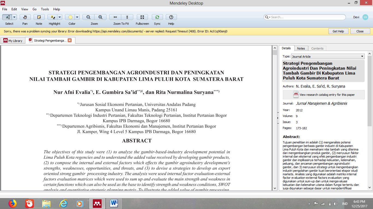The width and height of the screenshot is (373, 209).
Task: Zoom out of the document
Action: tap(88, 17)
